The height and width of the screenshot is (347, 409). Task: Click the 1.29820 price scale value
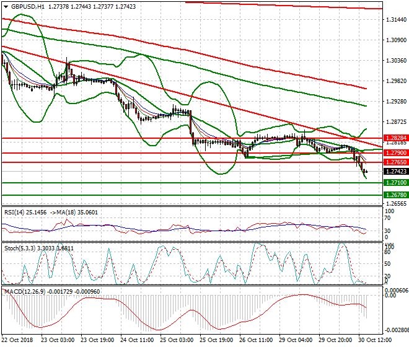click(x=396, y=81)
